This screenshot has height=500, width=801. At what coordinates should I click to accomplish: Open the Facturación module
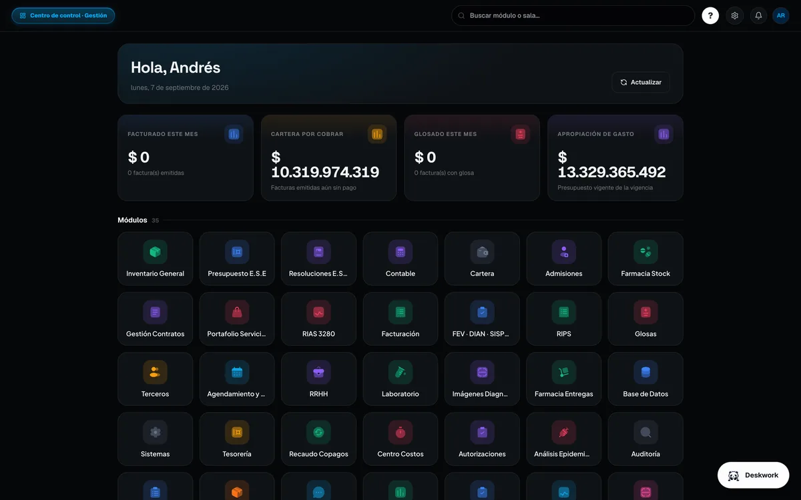click(x=400, y=319)
